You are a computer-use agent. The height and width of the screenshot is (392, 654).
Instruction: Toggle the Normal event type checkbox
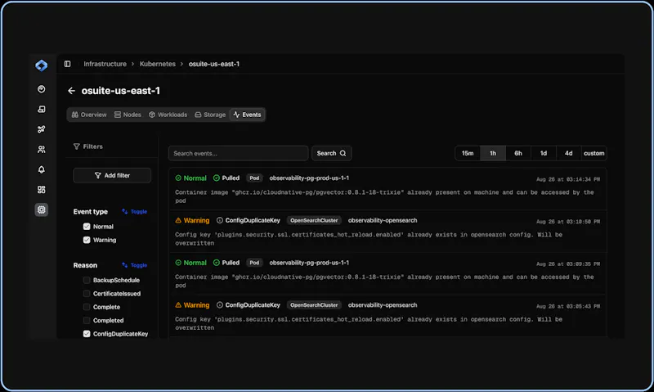87,227
